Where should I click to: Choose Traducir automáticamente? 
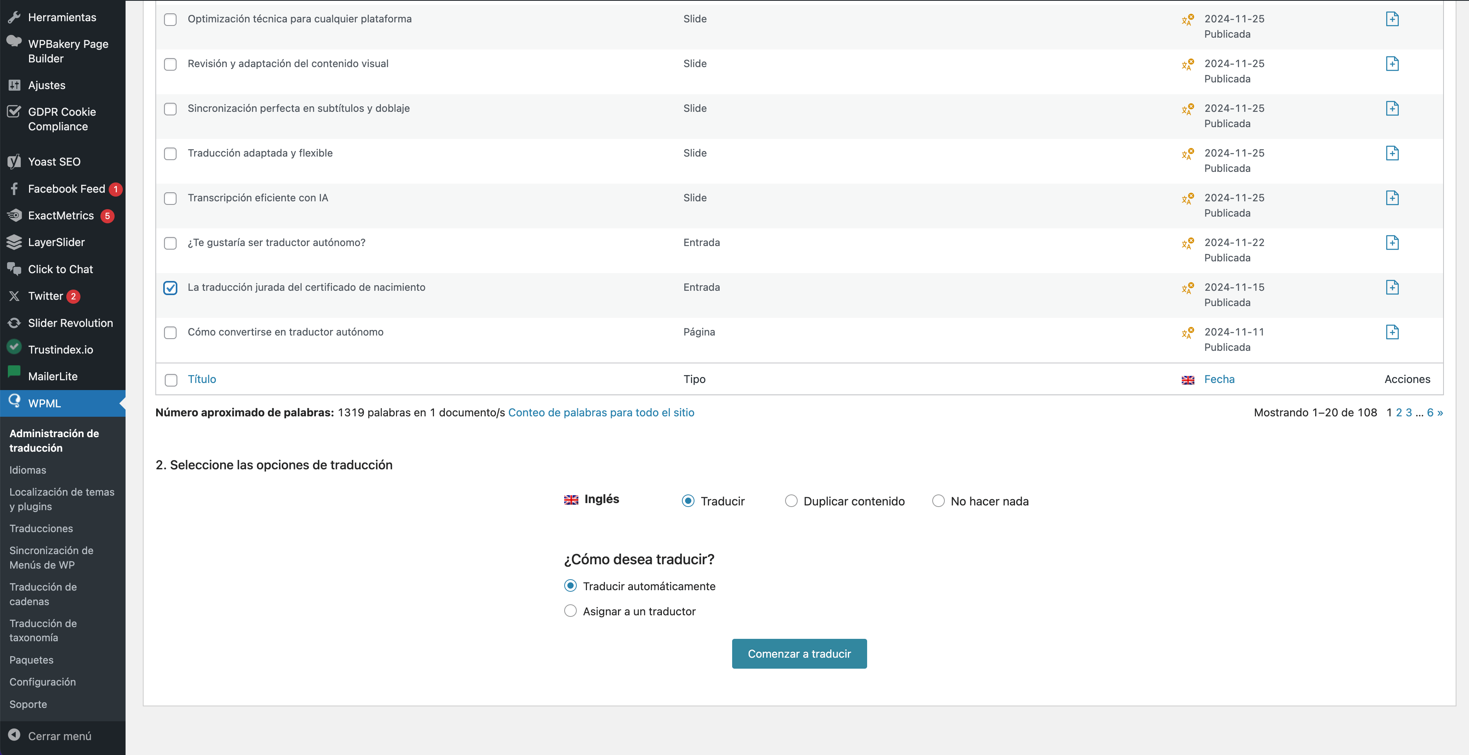tap(570, 585)
